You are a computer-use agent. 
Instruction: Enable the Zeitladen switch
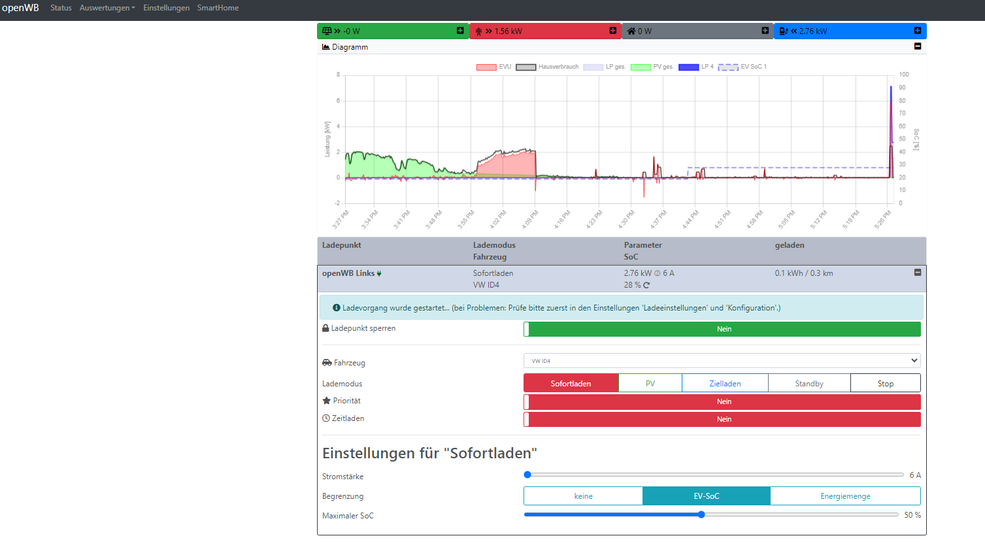(x=722, y=419)
